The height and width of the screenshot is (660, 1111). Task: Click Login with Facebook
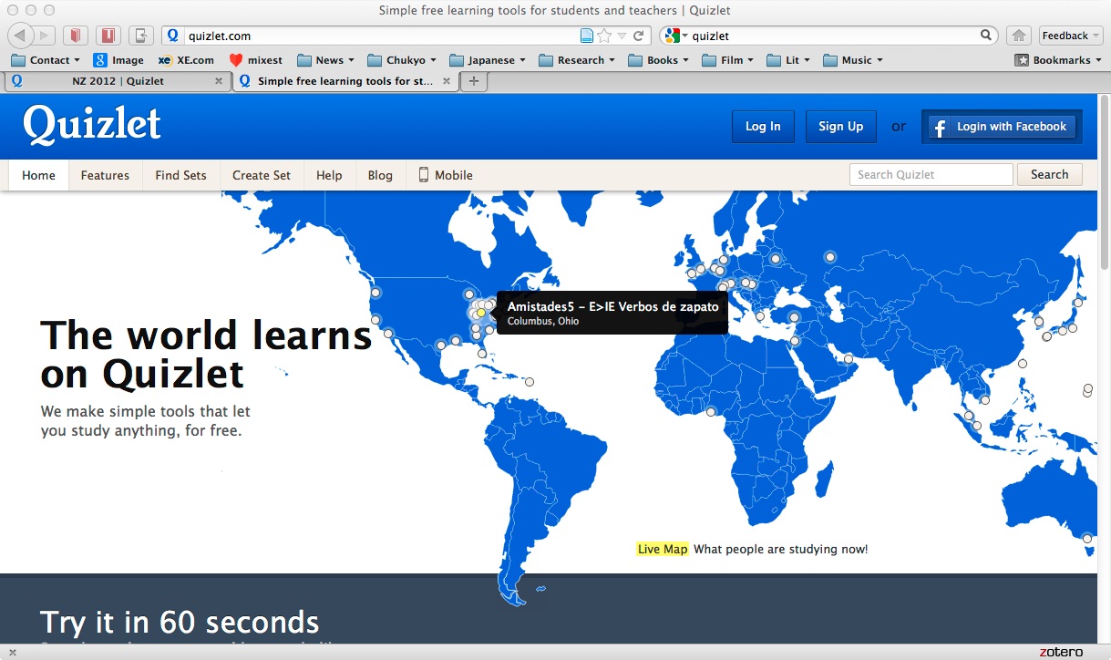click(x=1001, y=127)
